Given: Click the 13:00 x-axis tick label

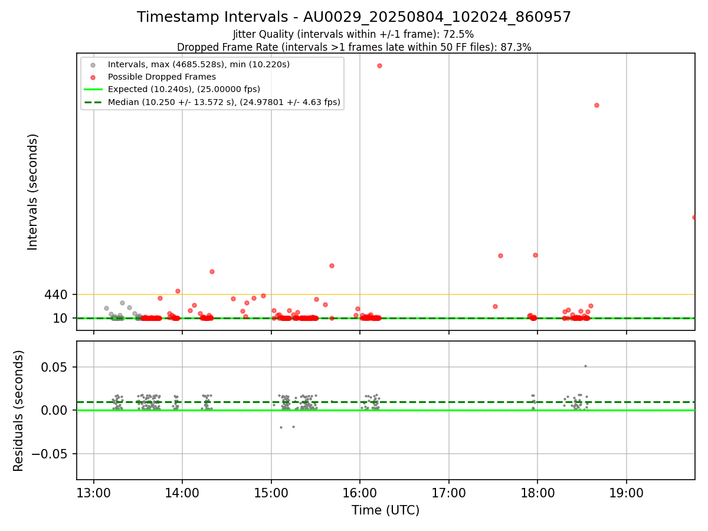Looking at the screenshot, I should coord(94,493).
